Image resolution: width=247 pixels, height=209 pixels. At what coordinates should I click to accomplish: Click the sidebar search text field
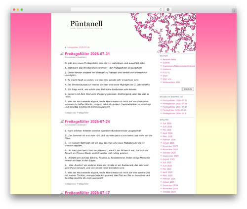pos(170,89)
